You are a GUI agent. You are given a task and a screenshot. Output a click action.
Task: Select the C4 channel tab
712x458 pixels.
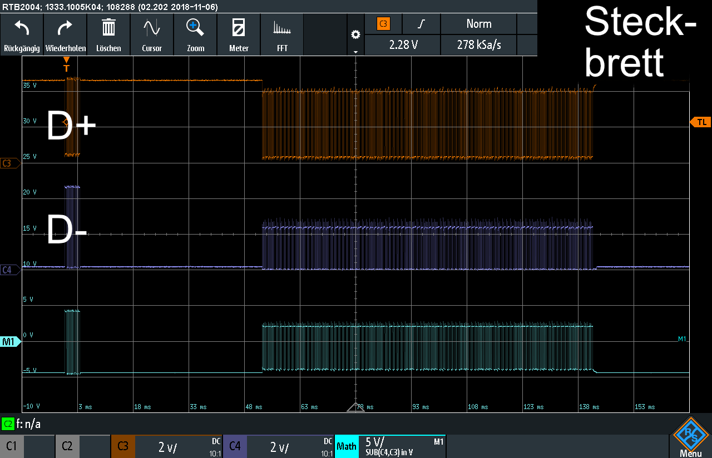(235, 446)
